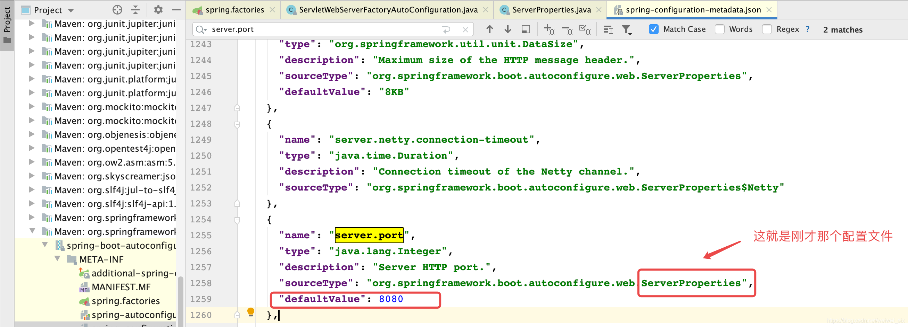This screenshot has width=908, height=327.
Task: Switch to ServletWebServerFactoryAutoConfiguration.java tab
Action: pyautogui.click(x=388, y=10)
